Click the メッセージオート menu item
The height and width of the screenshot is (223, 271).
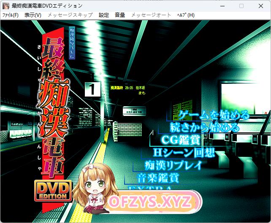coord(151,15)
